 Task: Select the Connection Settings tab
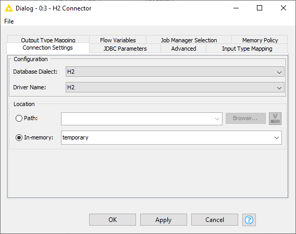47,48
